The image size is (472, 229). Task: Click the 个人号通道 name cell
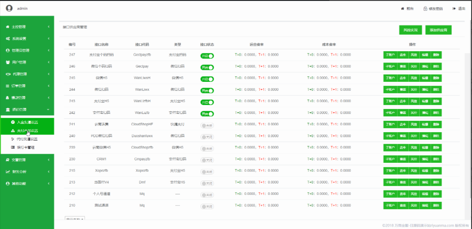101,194
